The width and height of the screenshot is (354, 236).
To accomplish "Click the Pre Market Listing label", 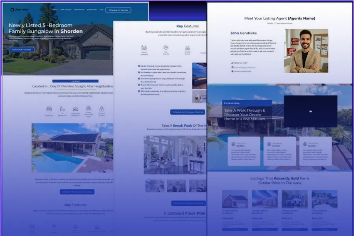I will coord(232,103).
